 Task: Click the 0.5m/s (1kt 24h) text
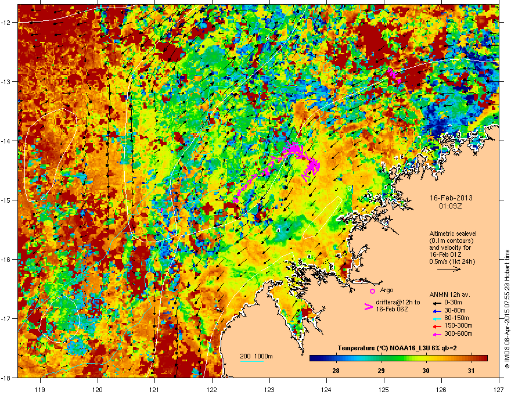click(x=452, y=261)
